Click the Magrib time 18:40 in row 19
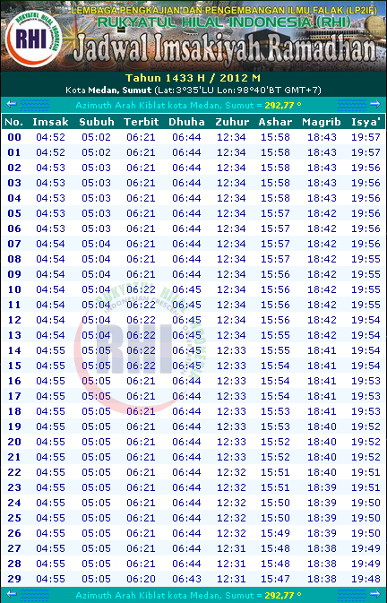This screenshot has height=603, width=387. click(322, 426)
